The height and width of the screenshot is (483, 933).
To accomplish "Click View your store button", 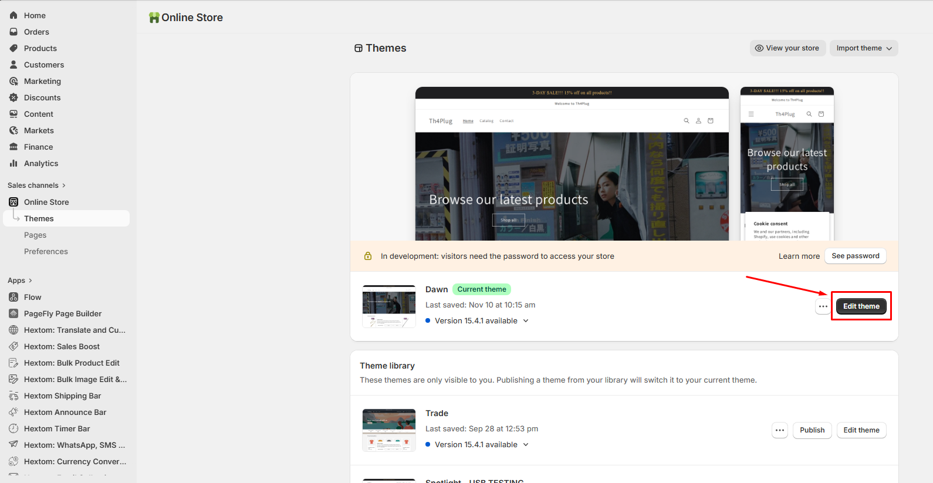I will (x=787, y=48).
